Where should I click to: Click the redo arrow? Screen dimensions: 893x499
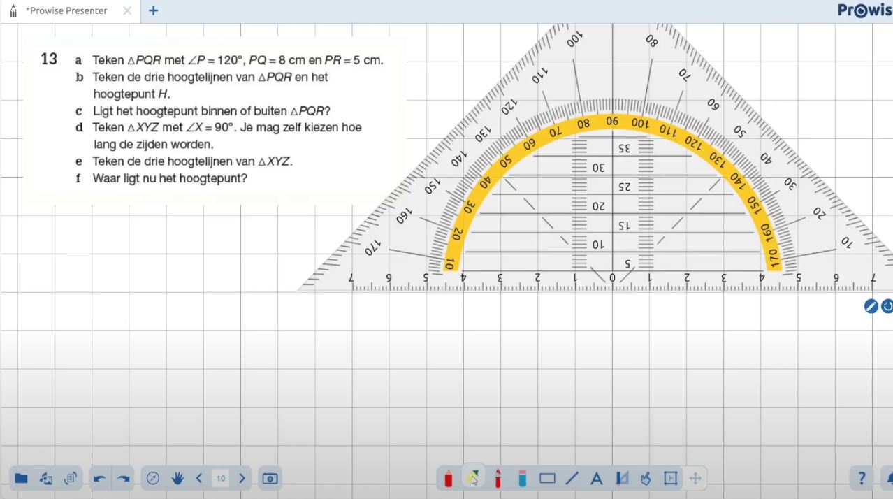point(124,479)
